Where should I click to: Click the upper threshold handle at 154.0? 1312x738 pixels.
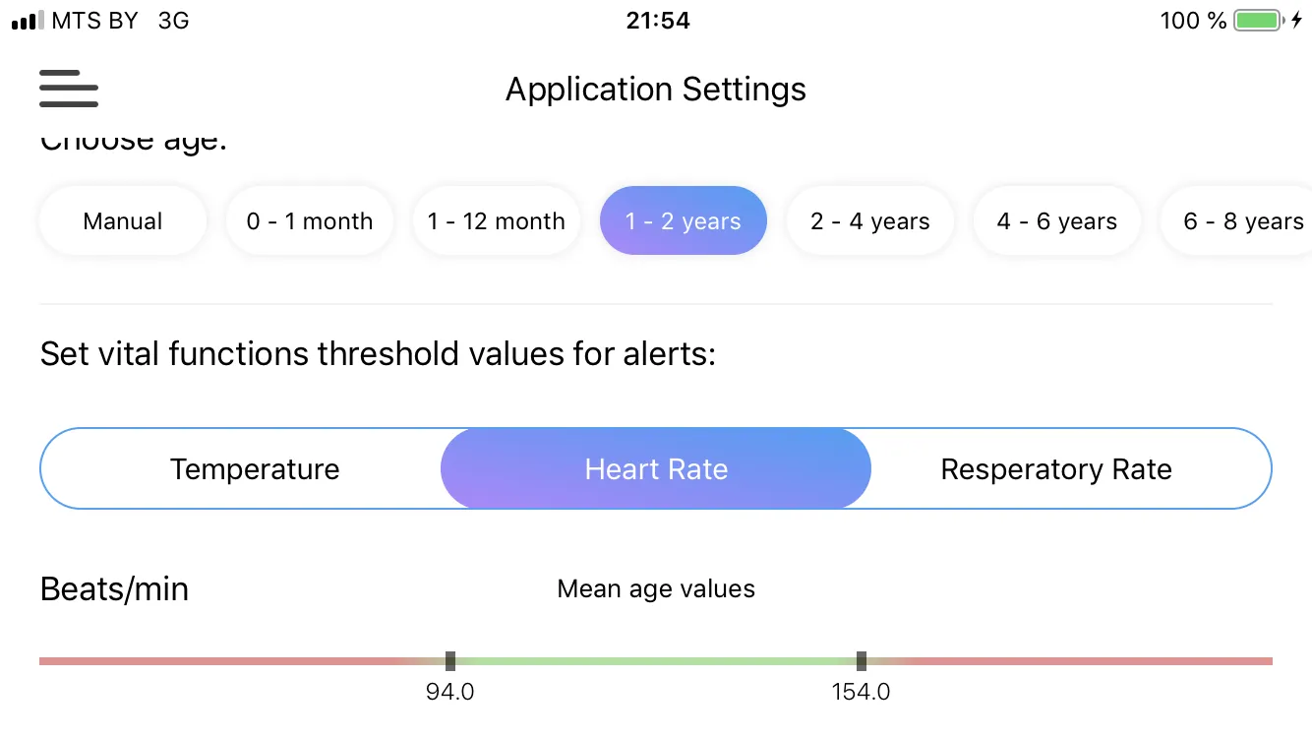[x=862, y=661]
